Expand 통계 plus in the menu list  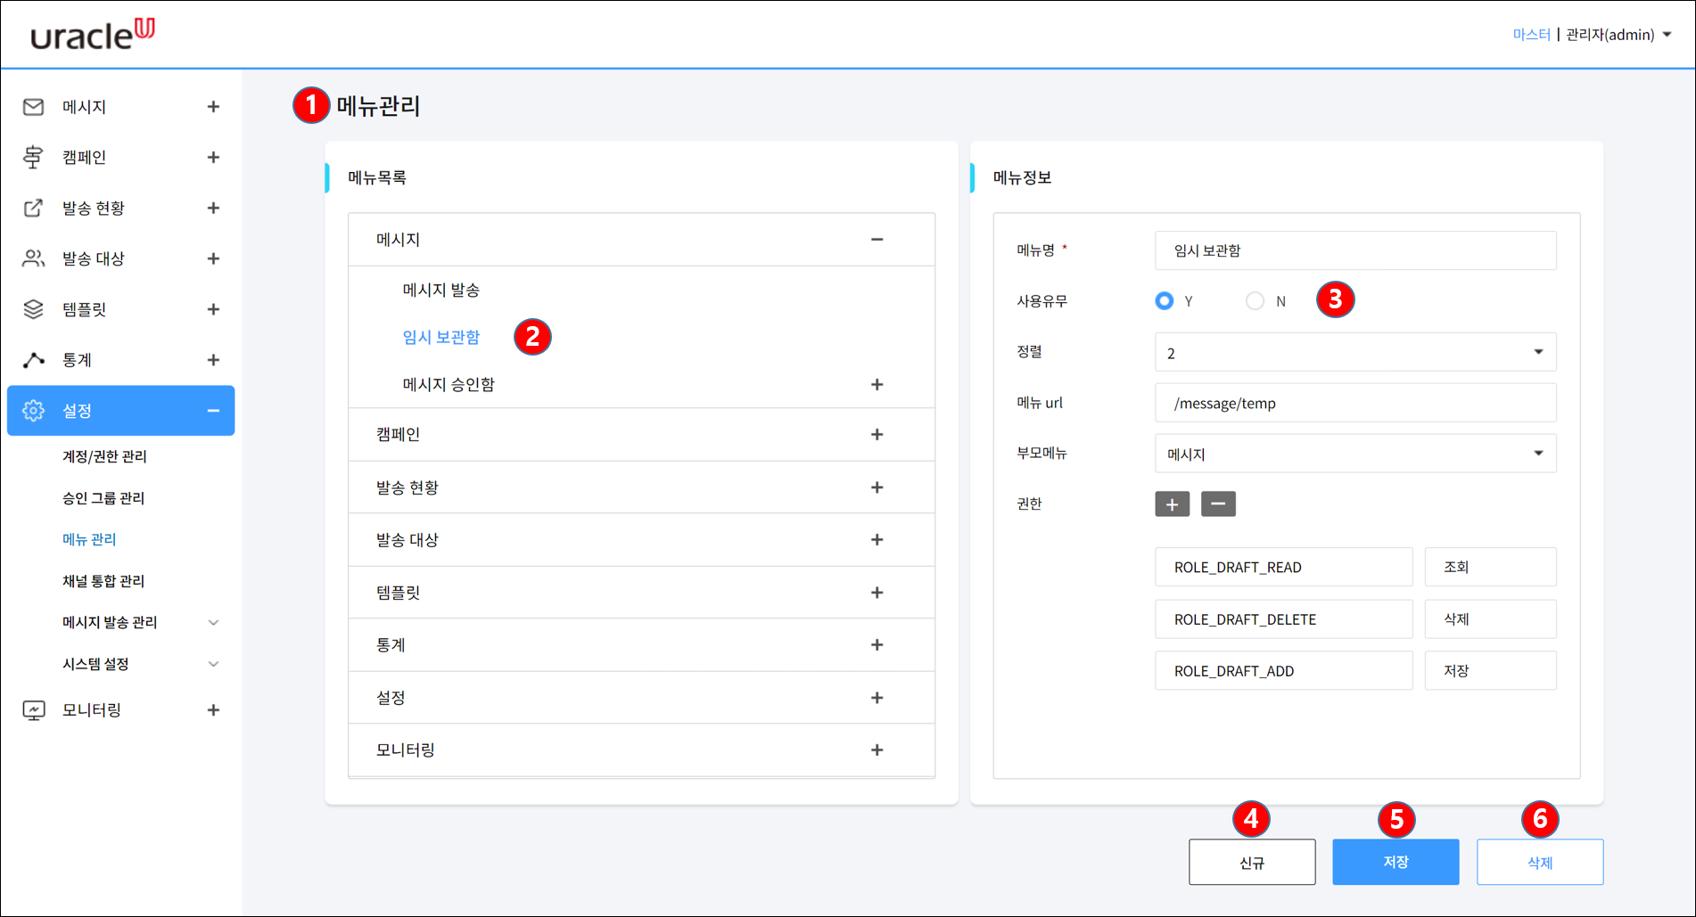coord(877,645)
